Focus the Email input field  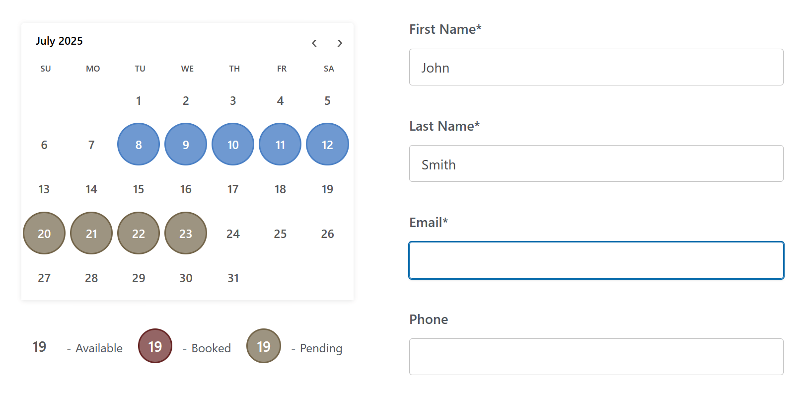click(596, 260)
